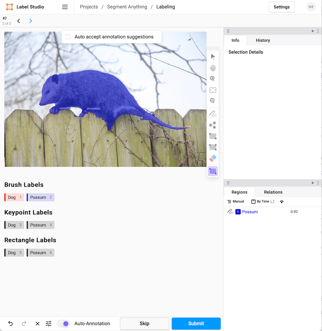Select the arrow move tool
This screenshot has width=322, height=331.
(213, 57)
